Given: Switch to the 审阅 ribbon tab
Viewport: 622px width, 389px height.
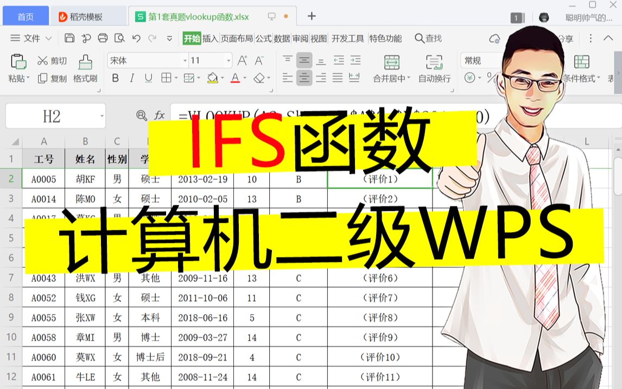Looking at the screenshot, I should (x=300, y=39).
